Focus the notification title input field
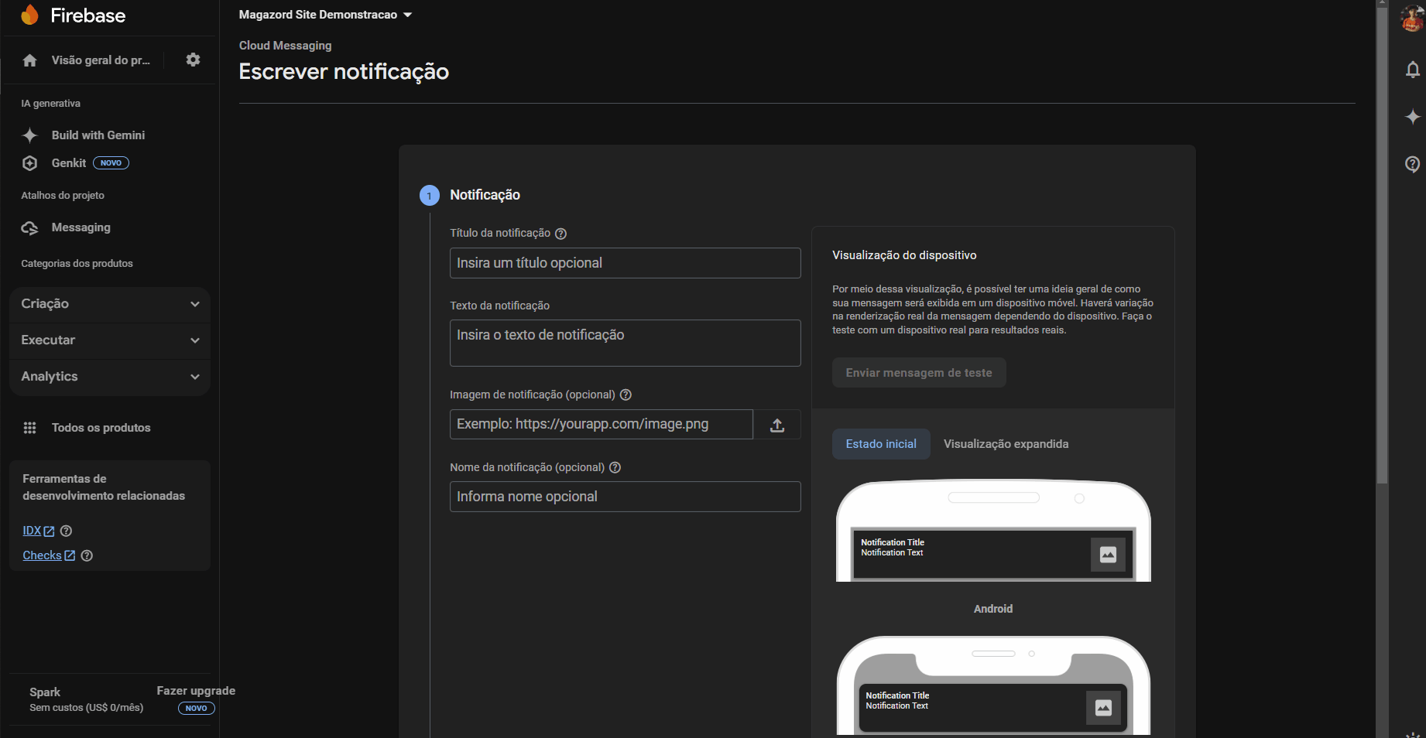The width and height of the screenshot is (1426, 738). [625, 263]
